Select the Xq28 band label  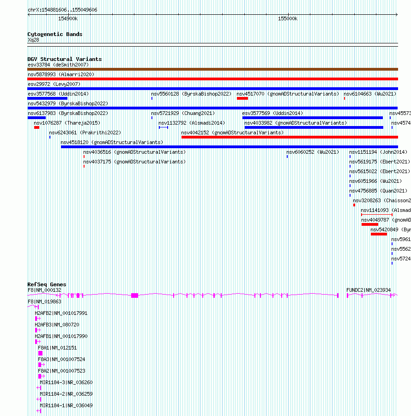click(33, 40)
